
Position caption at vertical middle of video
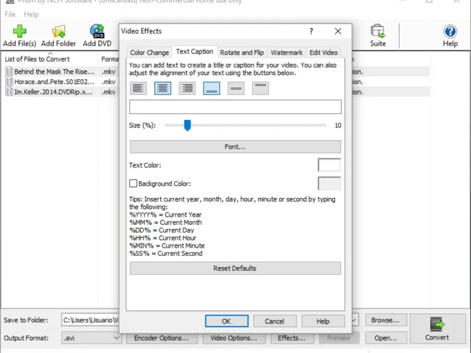point(236,88)
